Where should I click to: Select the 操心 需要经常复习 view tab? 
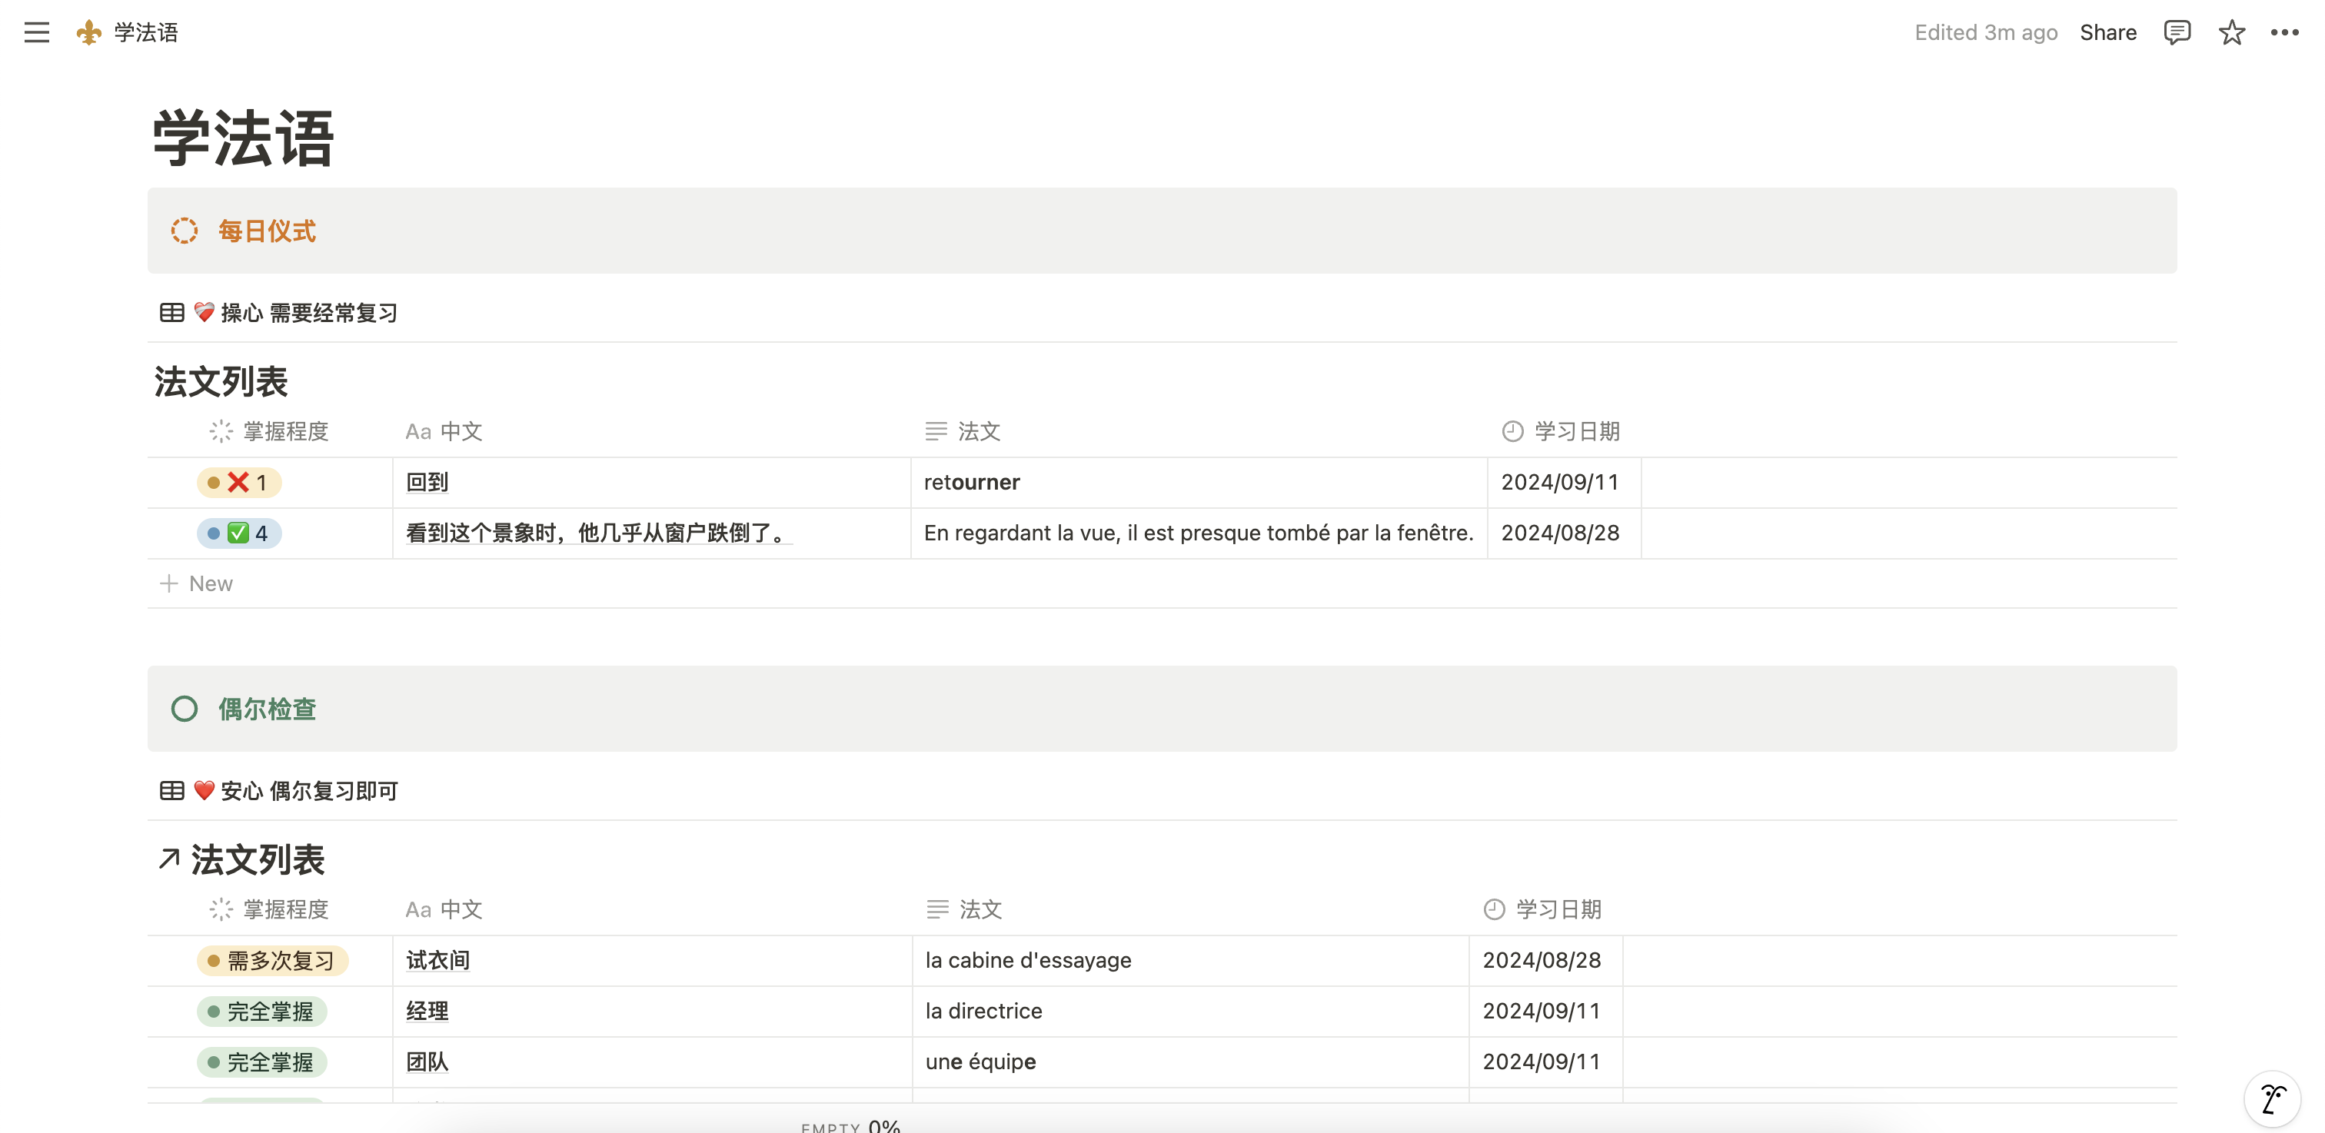[280, 313]
